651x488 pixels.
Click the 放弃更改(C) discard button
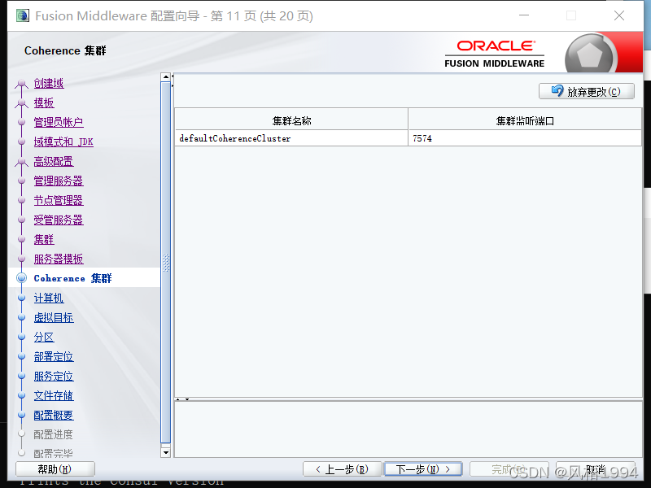click(586, 91)
